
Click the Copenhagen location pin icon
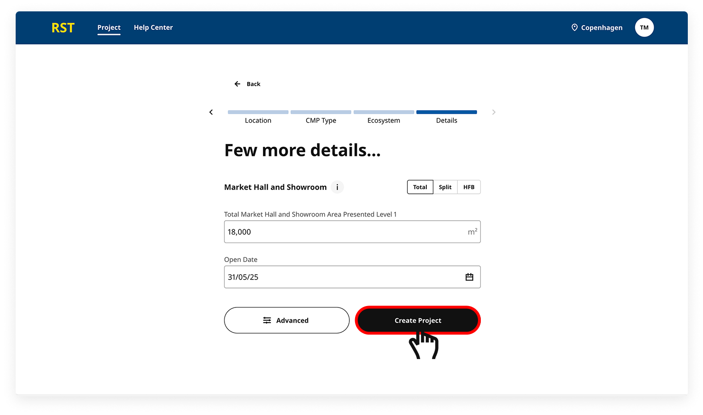click(x=574, y=27)
